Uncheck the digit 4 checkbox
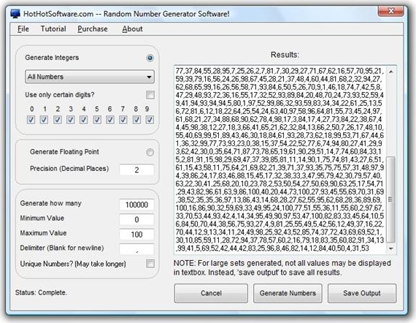 pyautogui.click(x=84, y=120)
